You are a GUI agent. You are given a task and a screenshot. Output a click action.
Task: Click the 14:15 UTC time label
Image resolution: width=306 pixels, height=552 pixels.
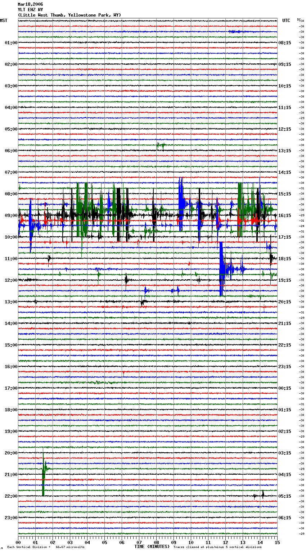(x=285, y=172)
